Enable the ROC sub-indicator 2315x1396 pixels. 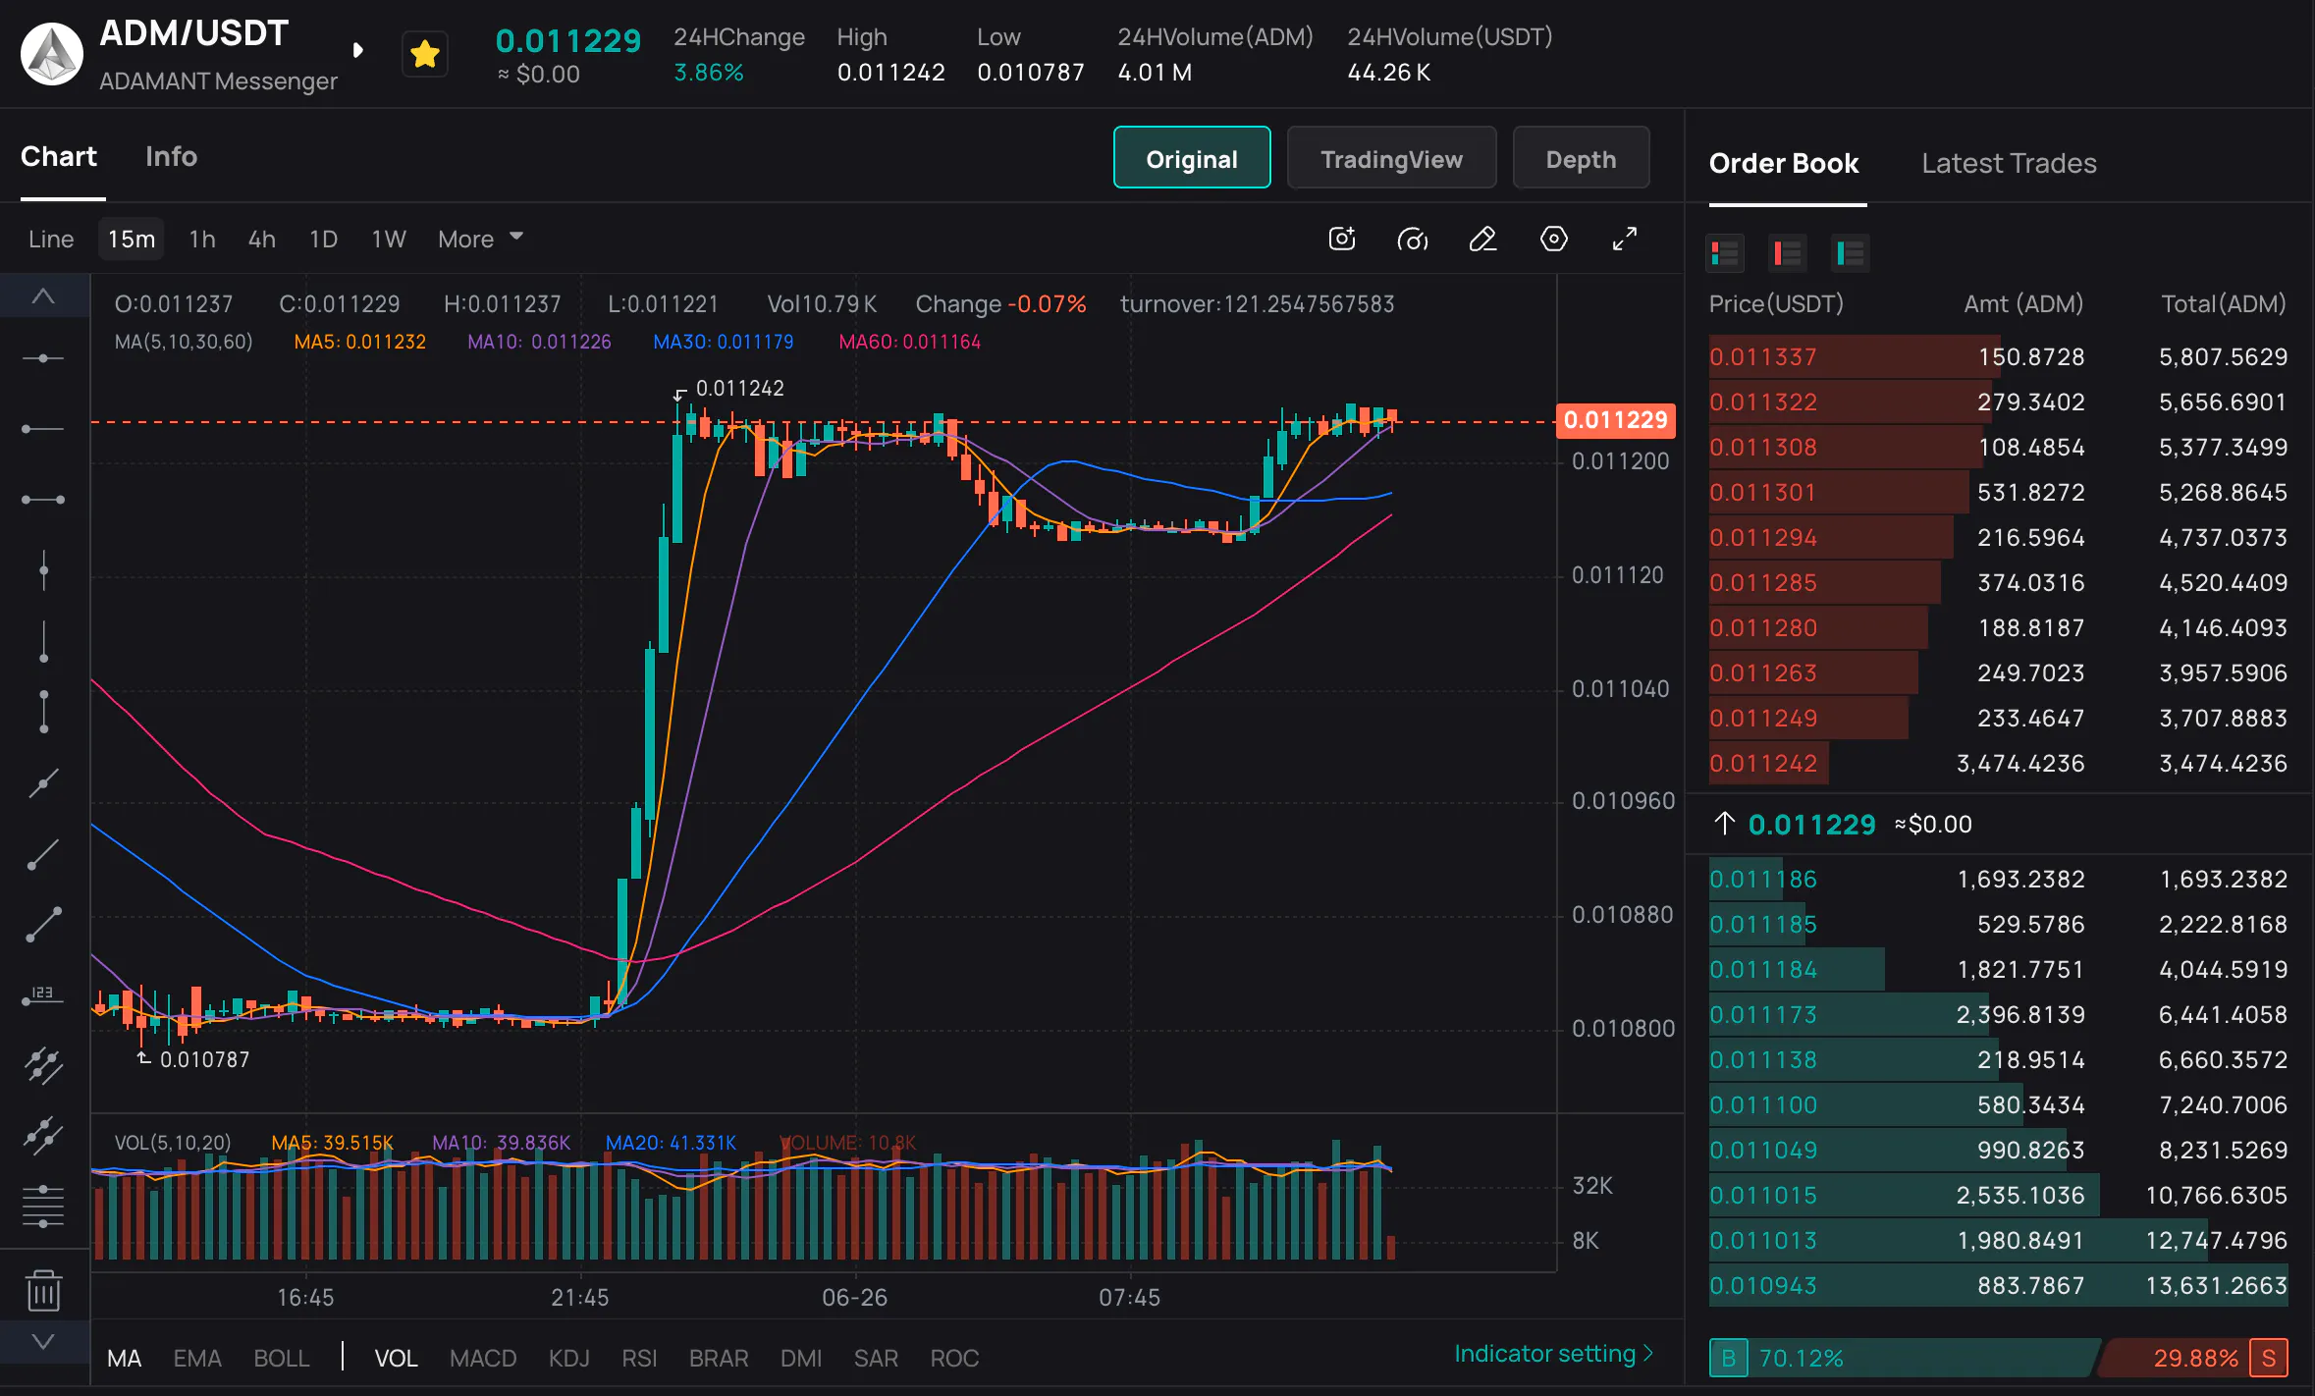954,1358
